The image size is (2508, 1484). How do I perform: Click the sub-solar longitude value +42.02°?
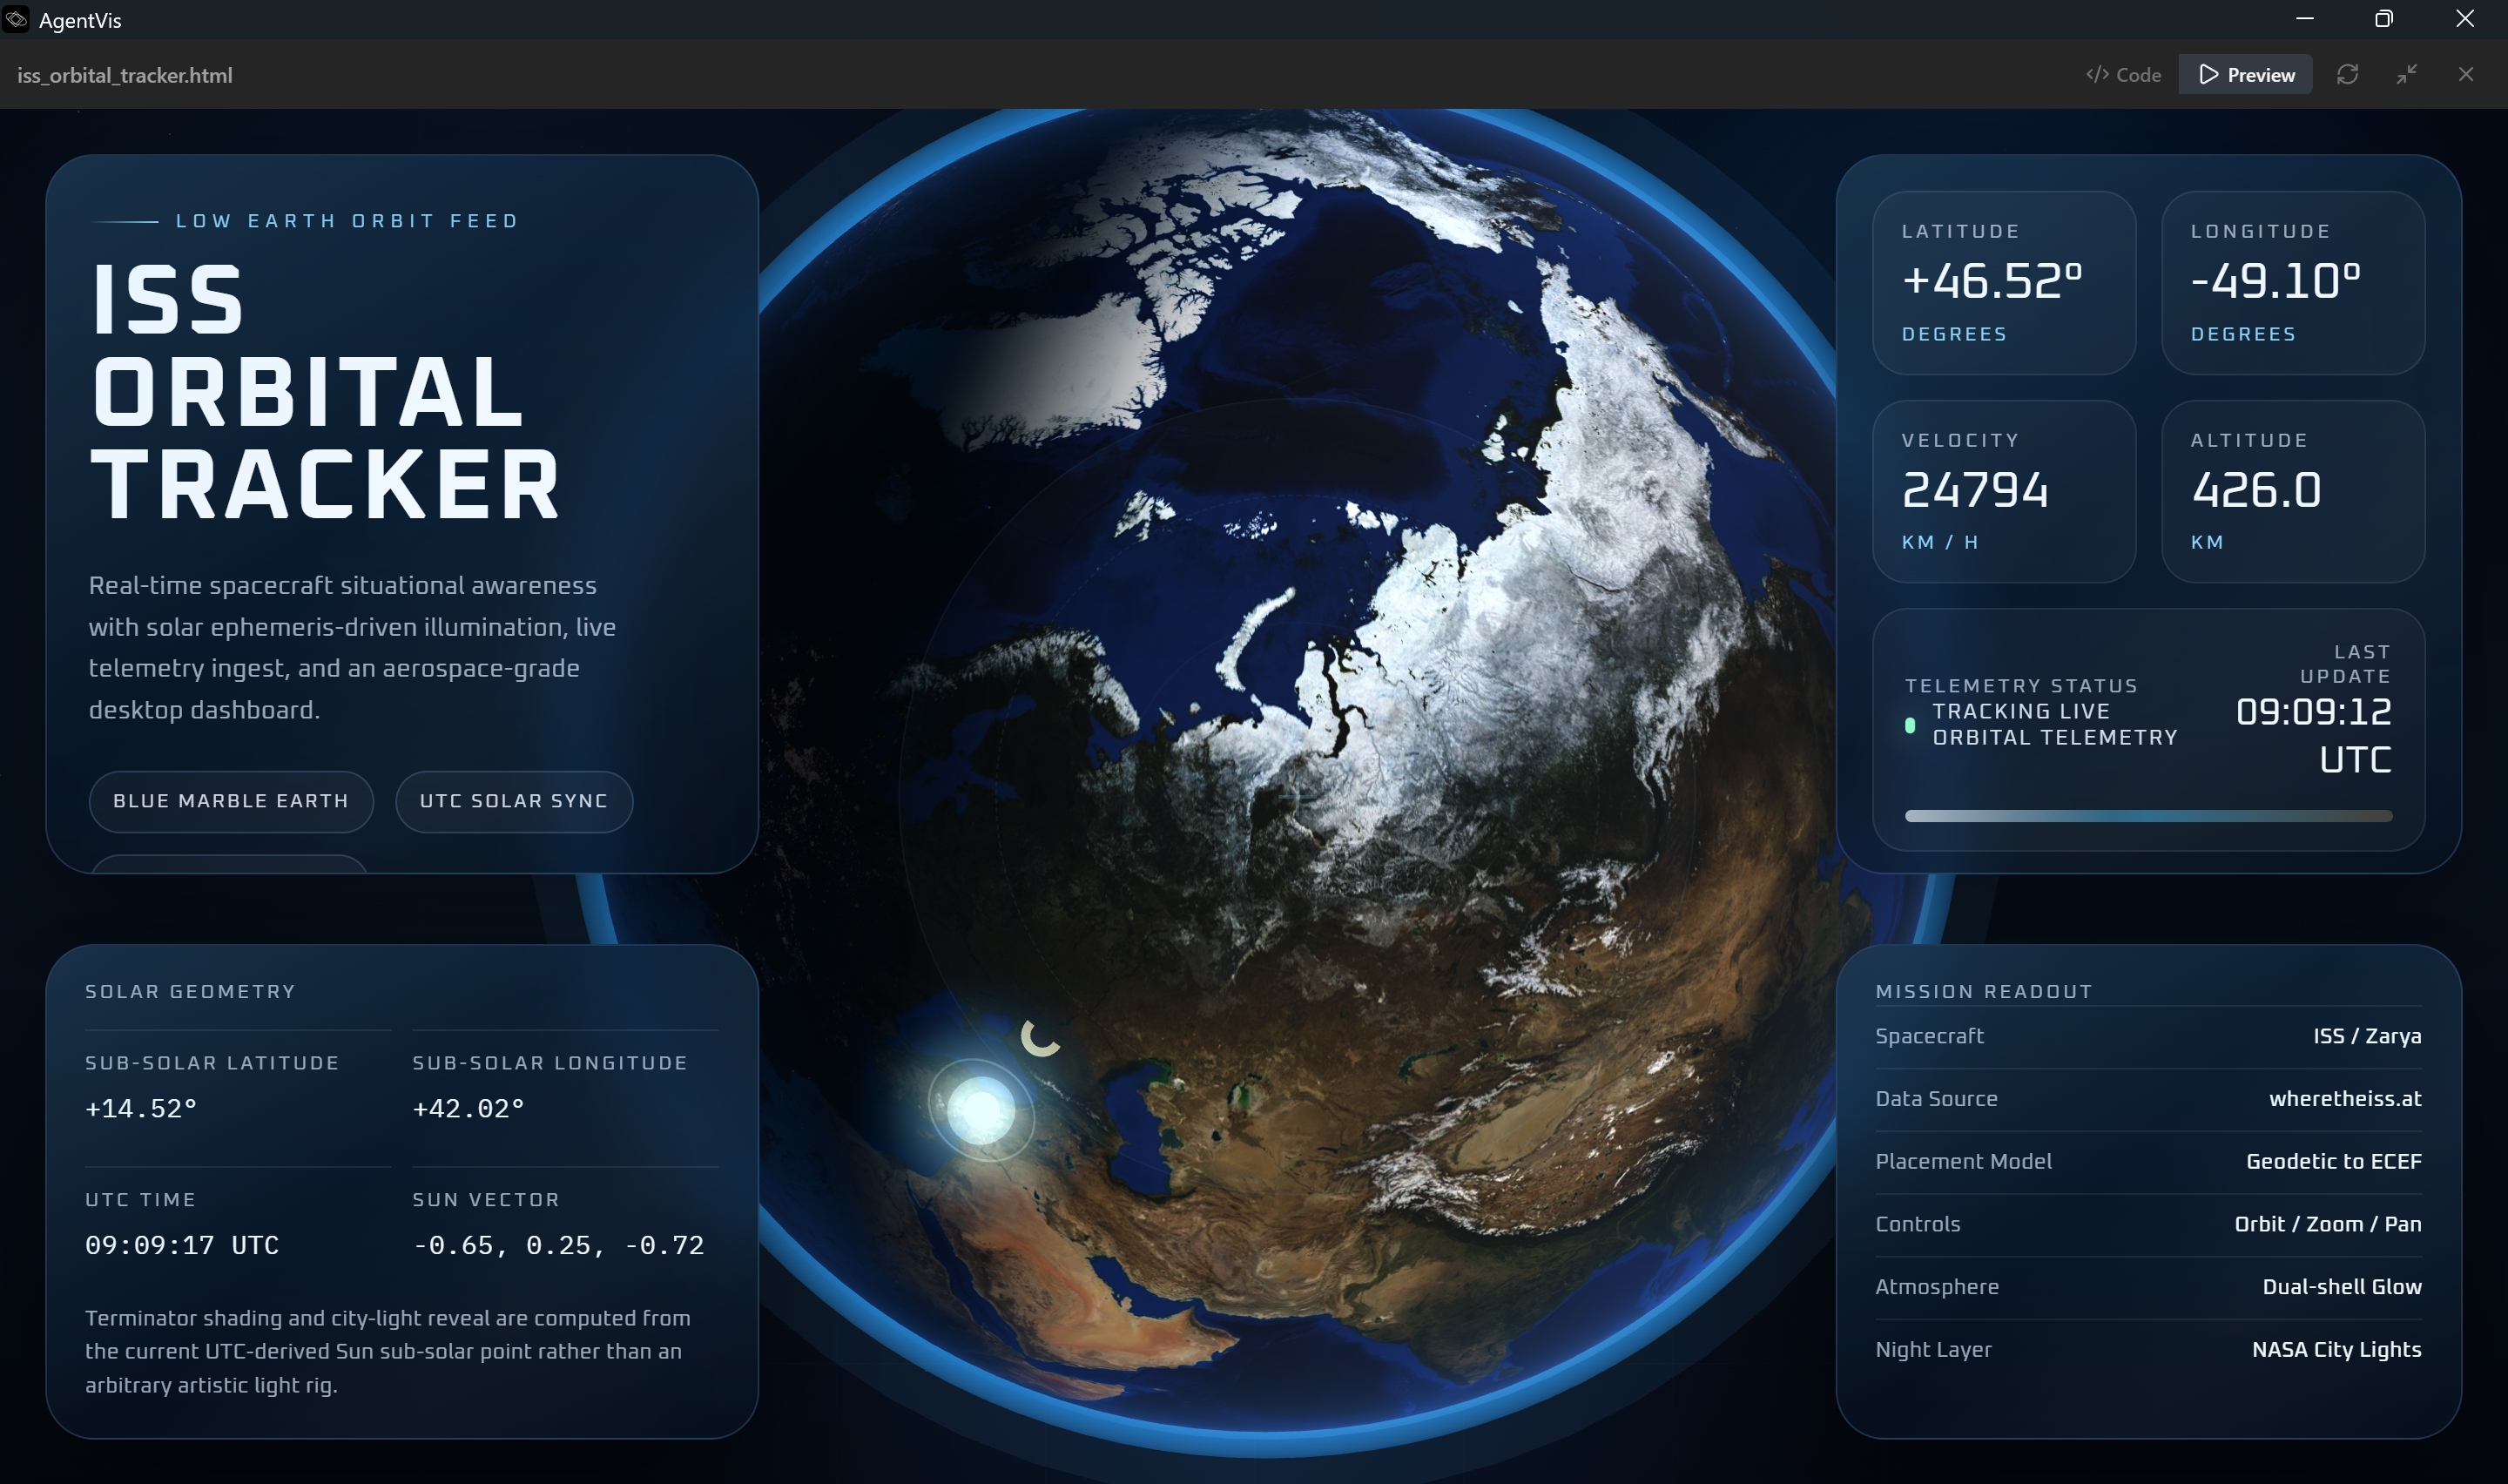pyautogui.click(x=469, y=1108)
